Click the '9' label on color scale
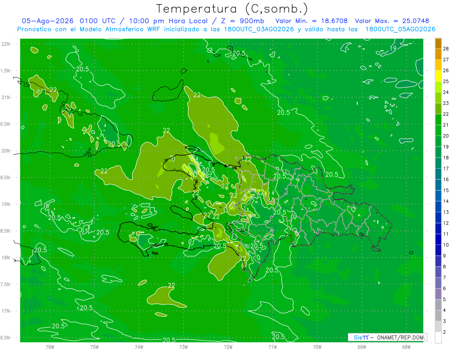The height and width of the screenshot is (352, 456). (x=444, y=256)
